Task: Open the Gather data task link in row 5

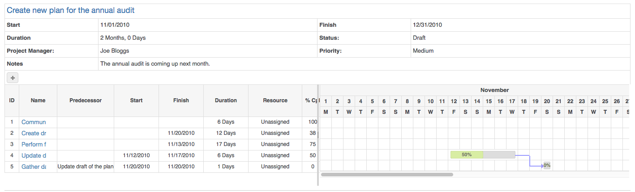Action: pos(34,167)
